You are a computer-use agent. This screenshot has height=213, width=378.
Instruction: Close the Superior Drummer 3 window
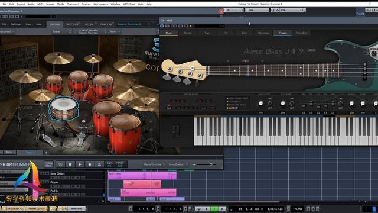point(221,11)
